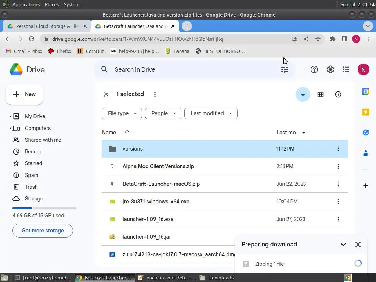Collapse the Preparing download panel
The height and width of the screenshot is (282, 376).
343,245
